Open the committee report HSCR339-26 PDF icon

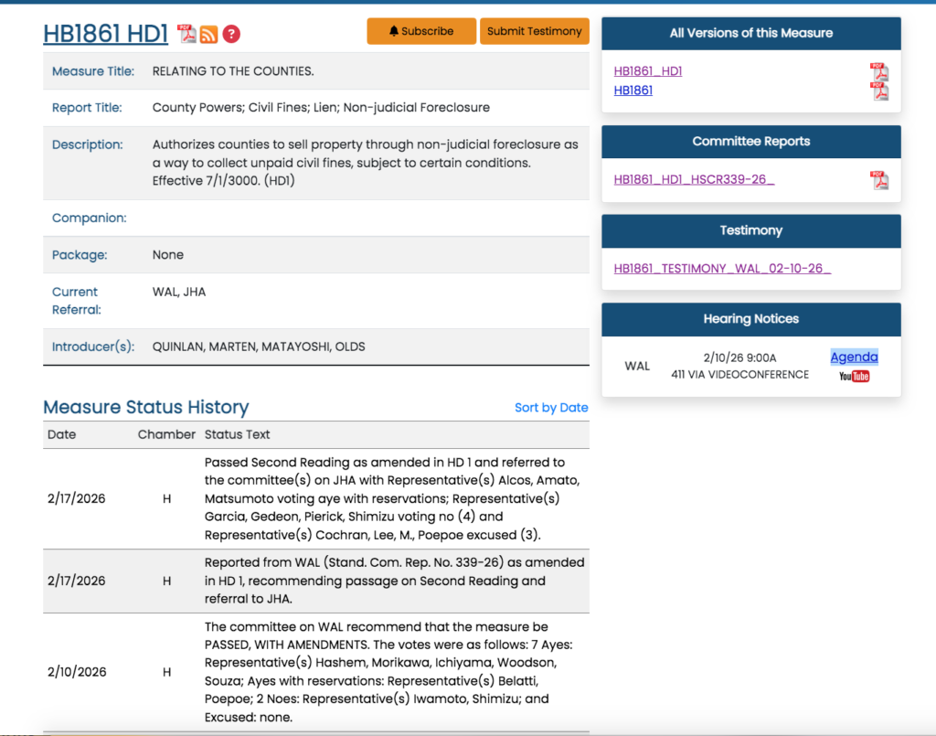click(878, 179)
